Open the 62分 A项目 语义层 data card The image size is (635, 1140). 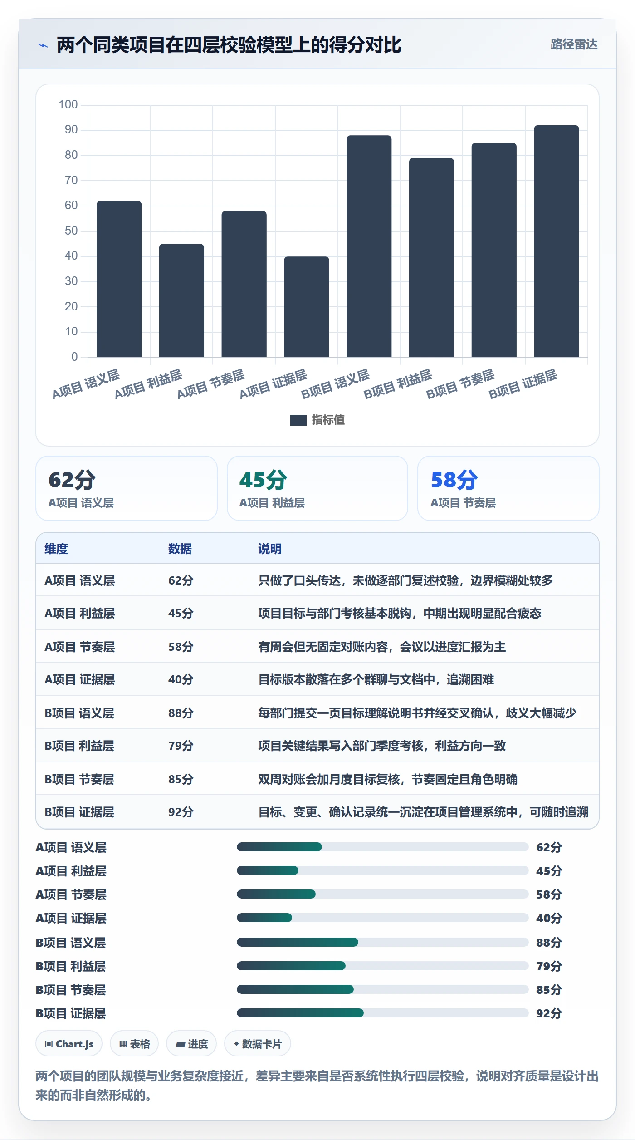click(127, 488)
